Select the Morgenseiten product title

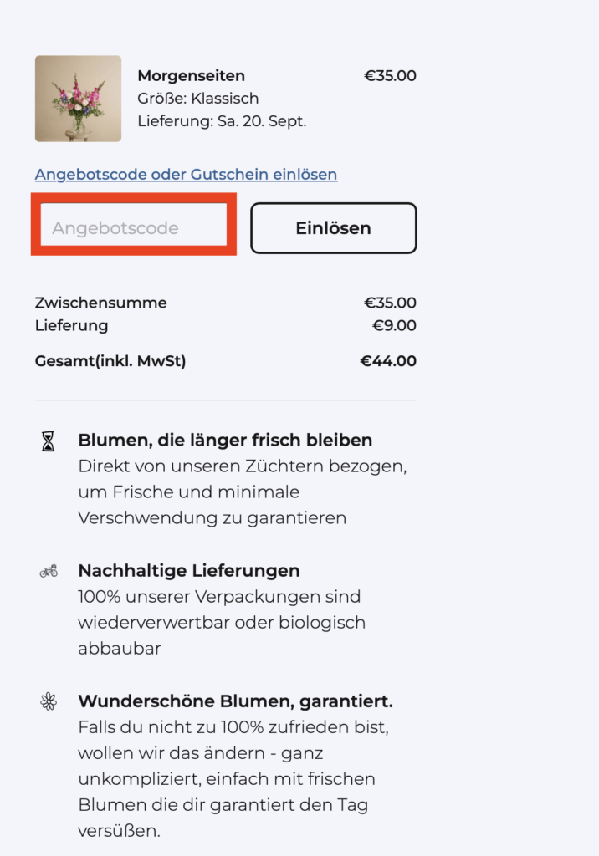coord(192,76)
